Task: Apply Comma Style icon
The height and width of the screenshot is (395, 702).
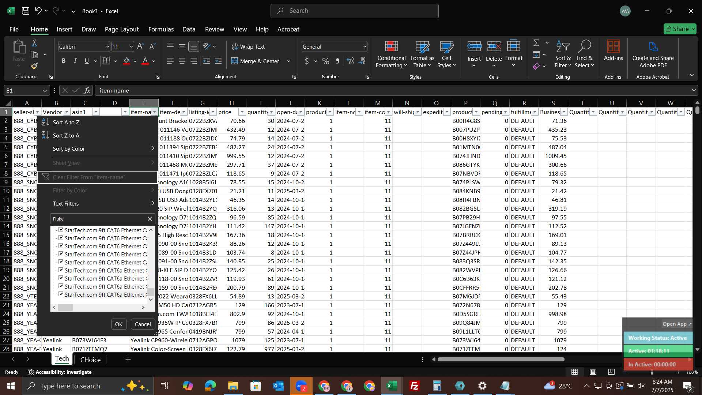Action: (338, 61)
